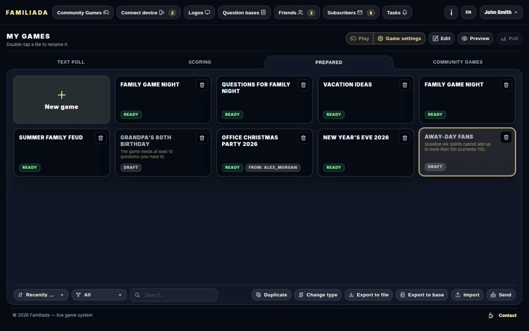Click the 'FROM: ALEX_MORGAN' badge
Viewport: 529px width, 331px height.
point(273,168)
